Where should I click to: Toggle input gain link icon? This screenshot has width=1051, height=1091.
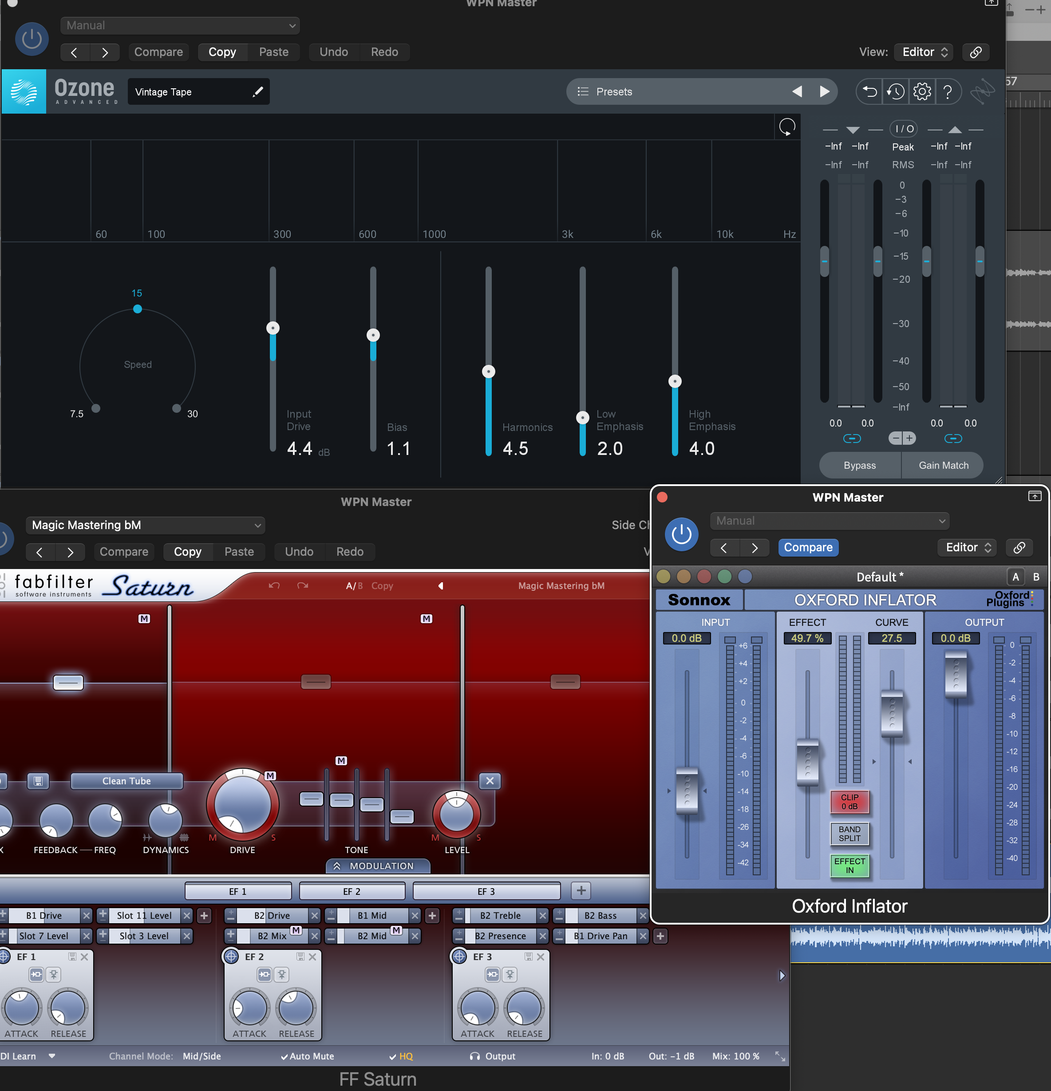click(x=852, y=439)
